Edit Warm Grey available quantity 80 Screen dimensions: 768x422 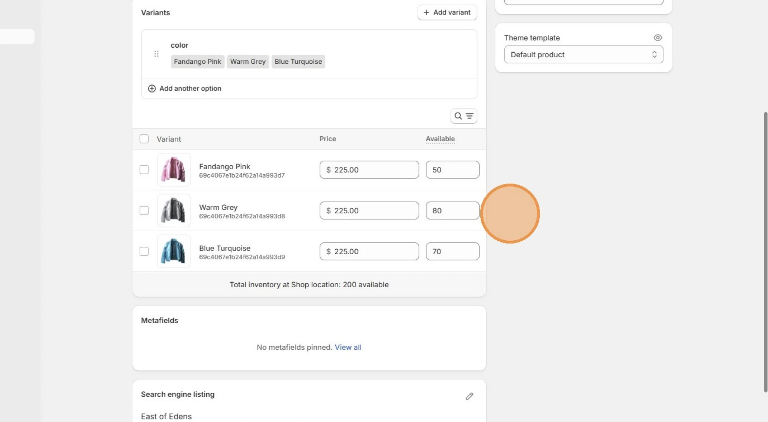(452, 211)
